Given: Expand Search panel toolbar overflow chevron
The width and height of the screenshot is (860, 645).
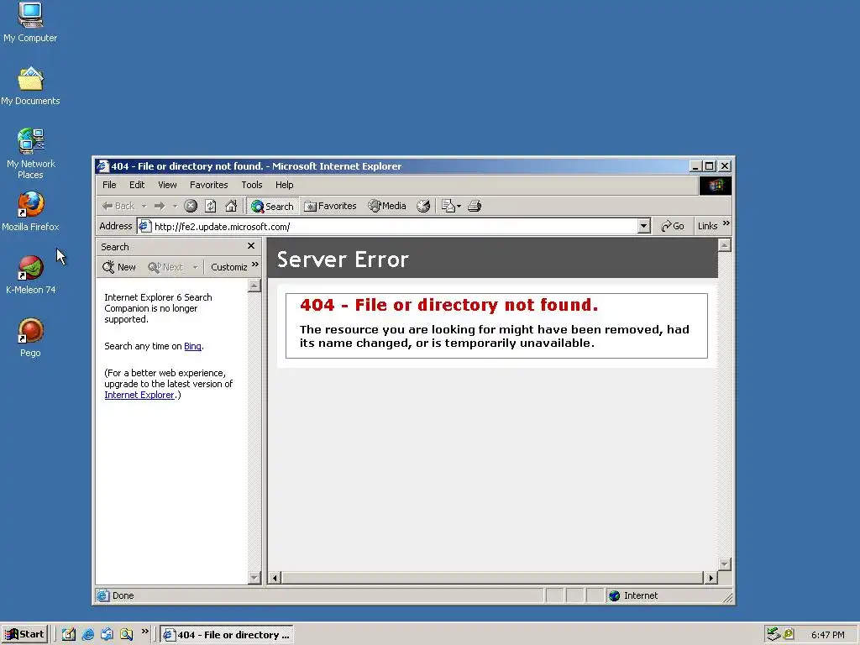Looking at the screenshot, I should tap(255, 265).
